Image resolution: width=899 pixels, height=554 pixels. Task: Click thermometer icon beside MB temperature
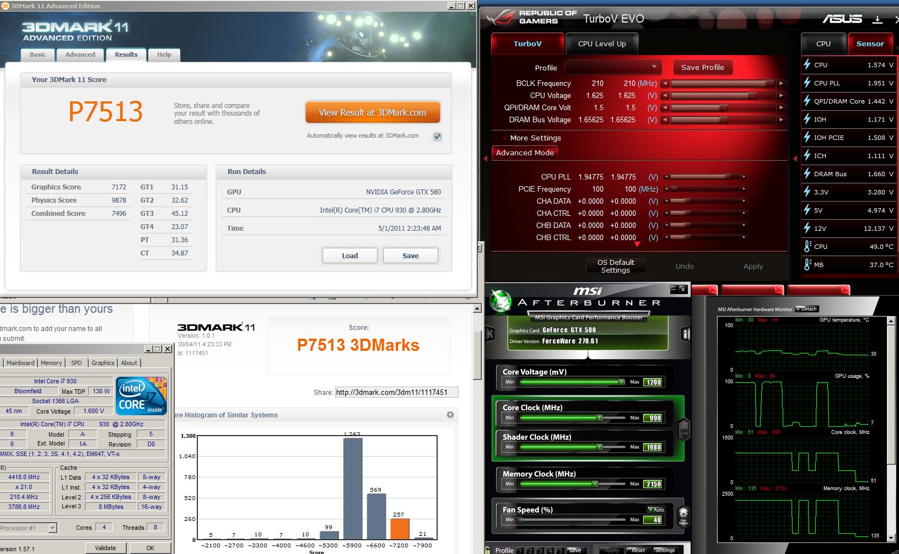point(808,264)
